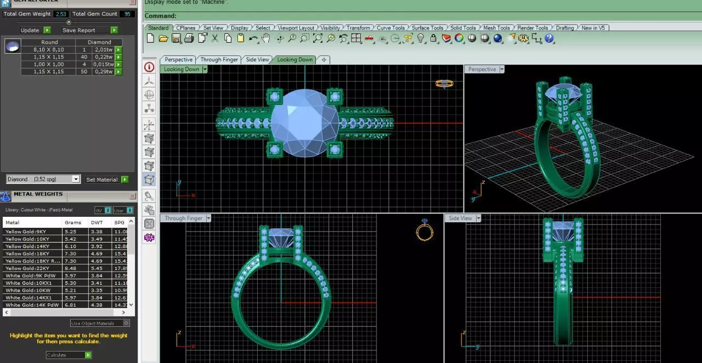
Task: Click the Grams column header
Action: coord(75,222)
